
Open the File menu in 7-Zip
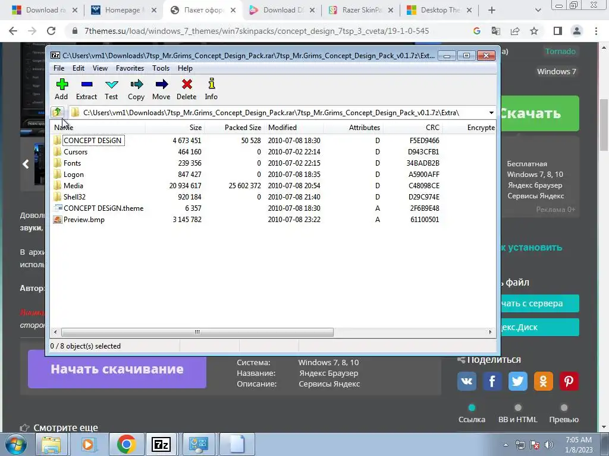pyautogui.click(x=59, y=68)
